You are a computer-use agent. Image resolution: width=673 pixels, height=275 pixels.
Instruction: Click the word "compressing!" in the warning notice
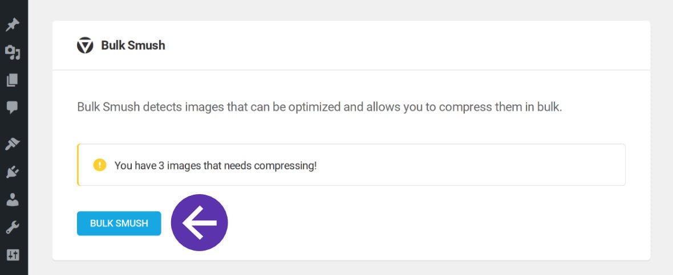coord(285,166)
